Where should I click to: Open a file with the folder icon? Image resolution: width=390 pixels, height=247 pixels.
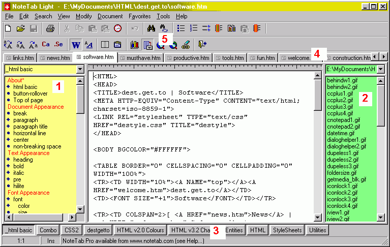click(x=21, y=28)
